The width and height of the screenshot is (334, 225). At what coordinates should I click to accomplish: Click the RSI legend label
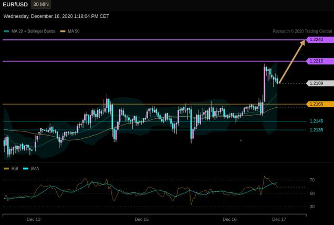[15, 168]
